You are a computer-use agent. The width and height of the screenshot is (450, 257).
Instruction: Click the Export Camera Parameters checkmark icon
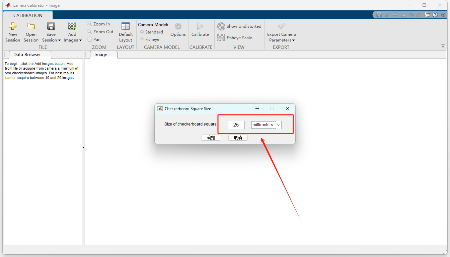tap(282, 26)
